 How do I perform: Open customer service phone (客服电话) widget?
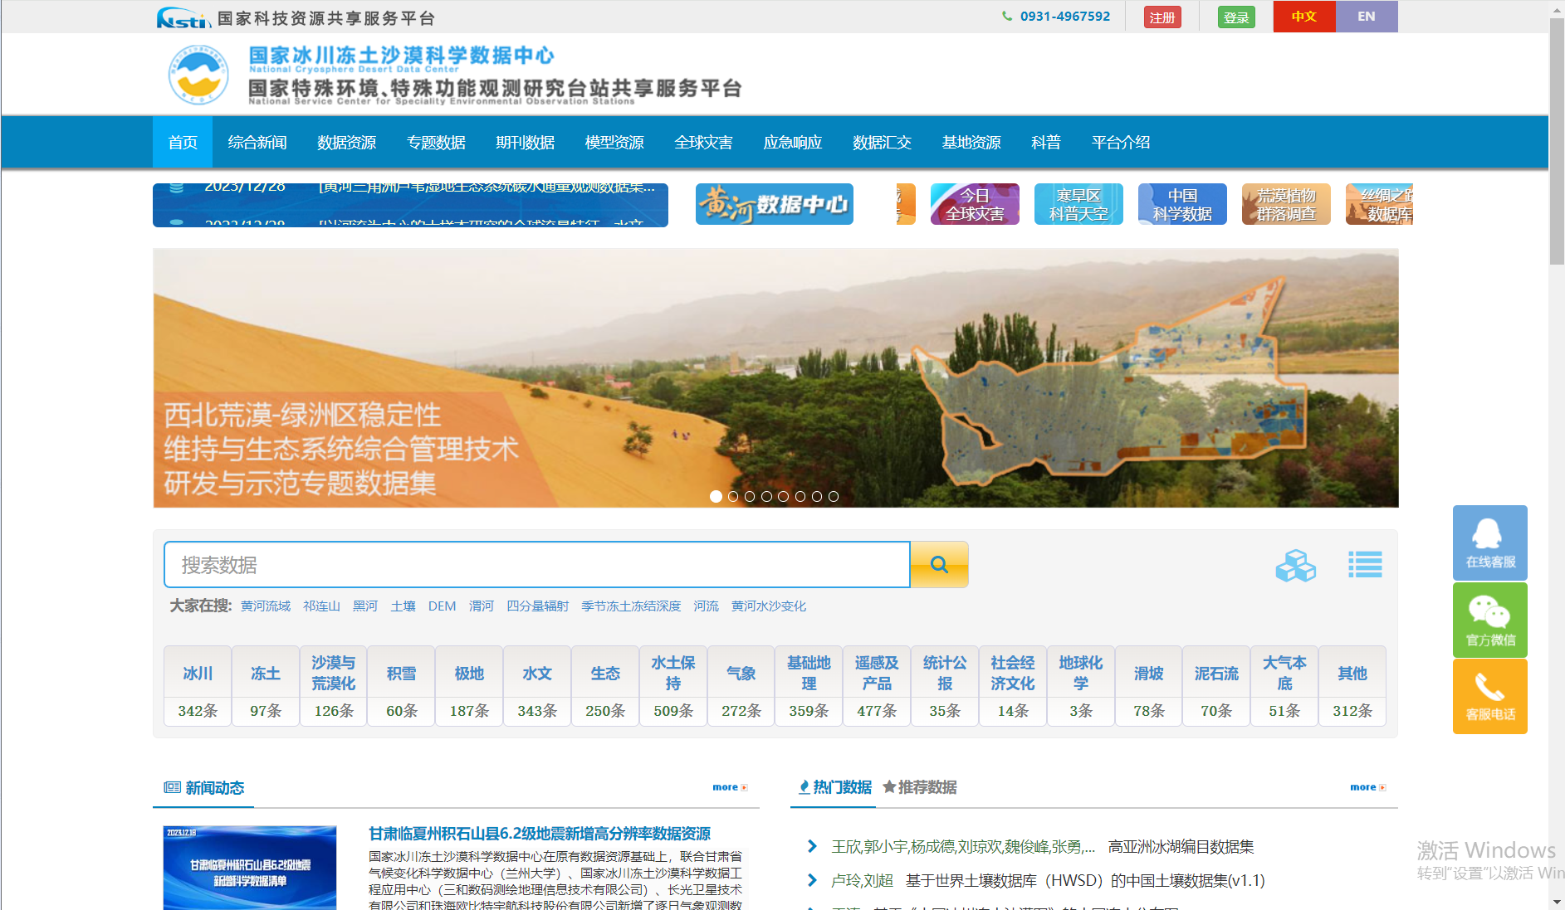point(1490,697)
